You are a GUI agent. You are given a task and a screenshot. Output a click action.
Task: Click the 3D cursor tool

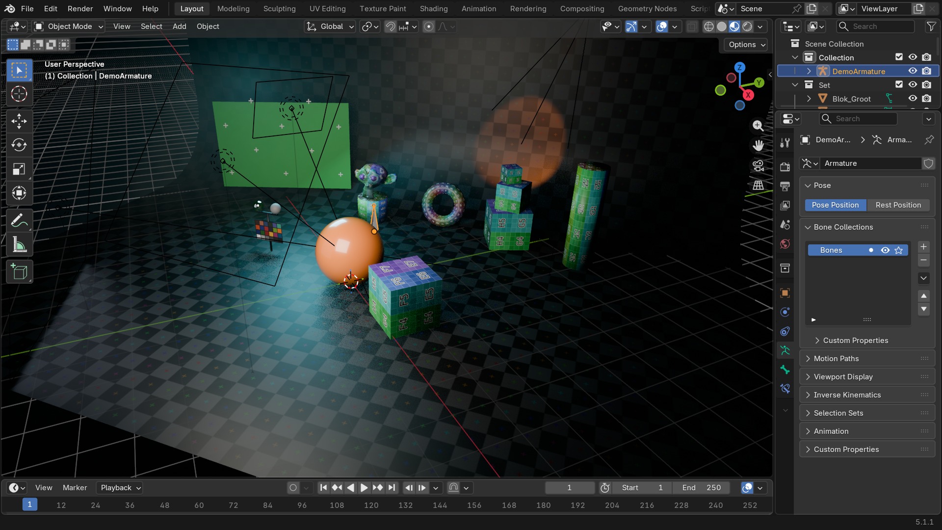(19, 94)
